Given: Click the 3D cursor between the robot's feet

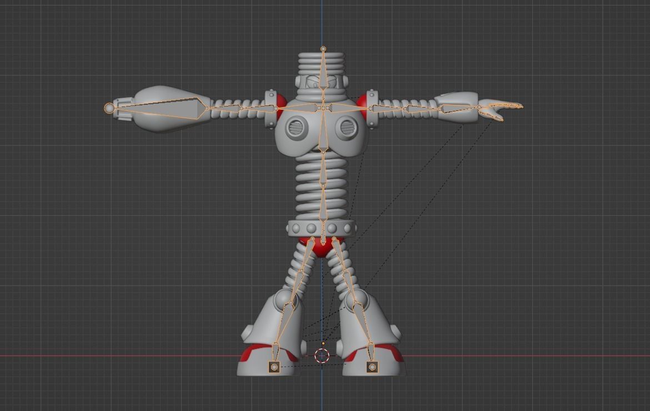Looking at the screenshot, I should pos(322,356).
